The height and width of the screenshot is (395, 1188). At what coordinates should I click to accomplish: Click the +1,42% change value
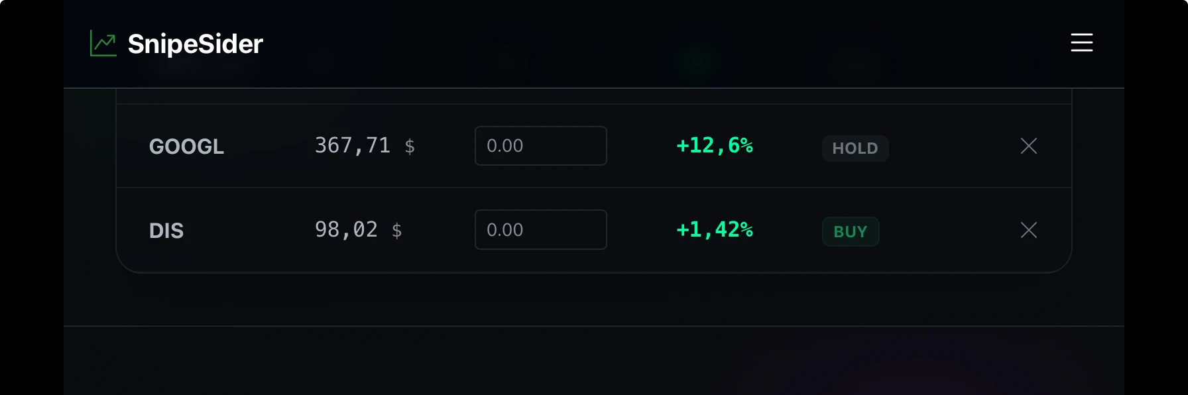[x=715, y=229]
